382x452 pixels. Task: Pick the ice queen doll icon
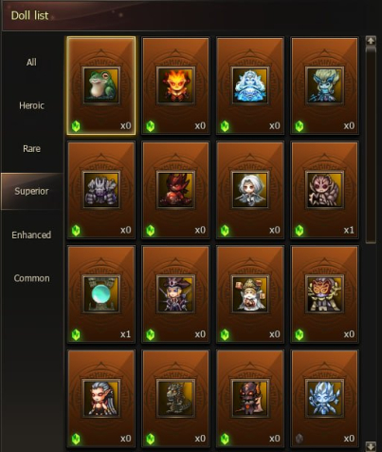tap(250, 85)
